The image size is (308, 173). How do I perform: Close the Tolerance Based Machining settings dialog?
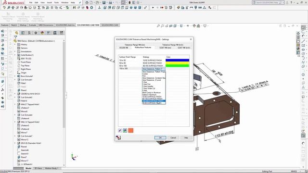191,39
